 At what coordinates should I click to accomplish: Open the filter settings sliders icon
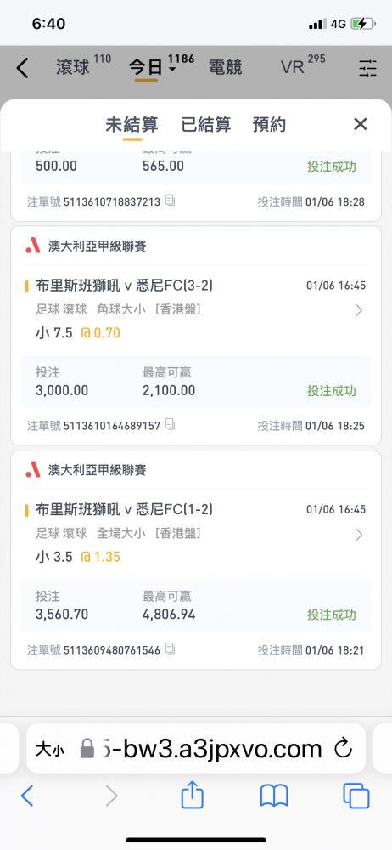(367, 68)
